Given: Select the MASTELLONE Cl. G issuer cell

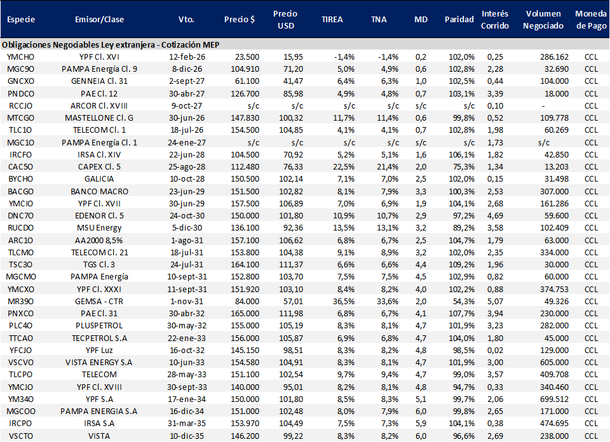Looking at the screenshot, I should [x=99, y=118].
